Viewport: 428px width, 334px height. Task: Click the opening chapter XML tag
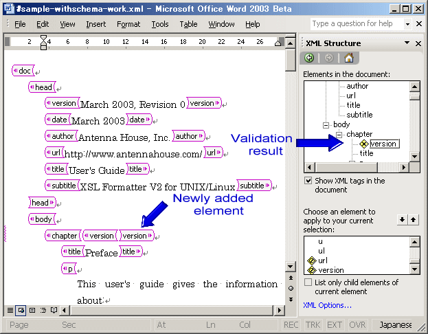click(x=63, y=236)
